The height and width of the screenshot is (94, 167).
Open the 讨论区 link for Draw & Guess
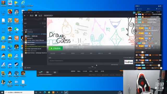[x=82, y=53]
